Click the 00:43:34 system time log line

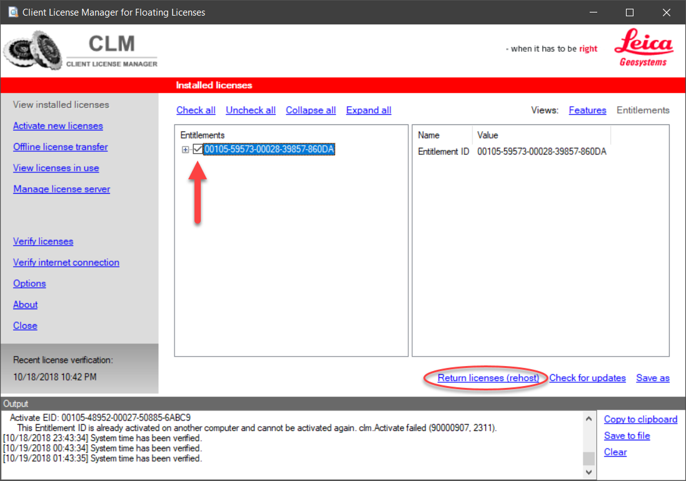coord(103,449)
